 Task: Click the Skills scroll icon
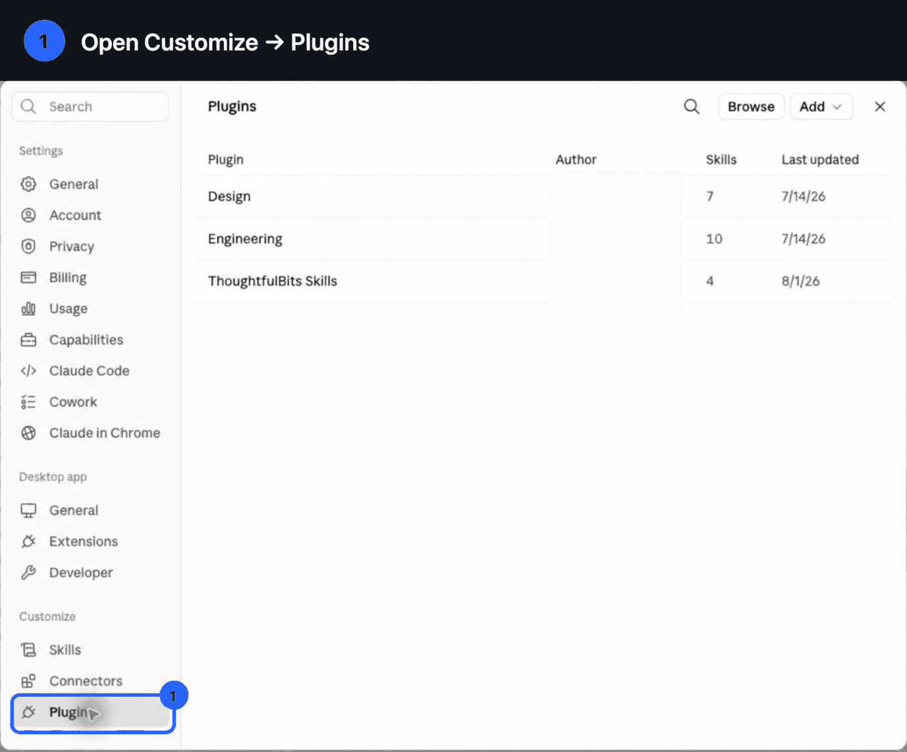coord(28,650)
